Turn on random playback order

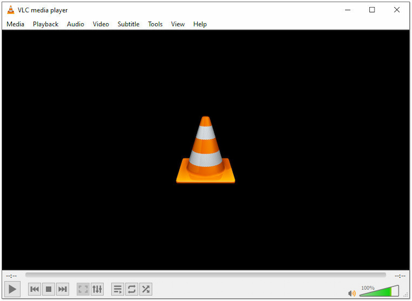tap(145, 289)
